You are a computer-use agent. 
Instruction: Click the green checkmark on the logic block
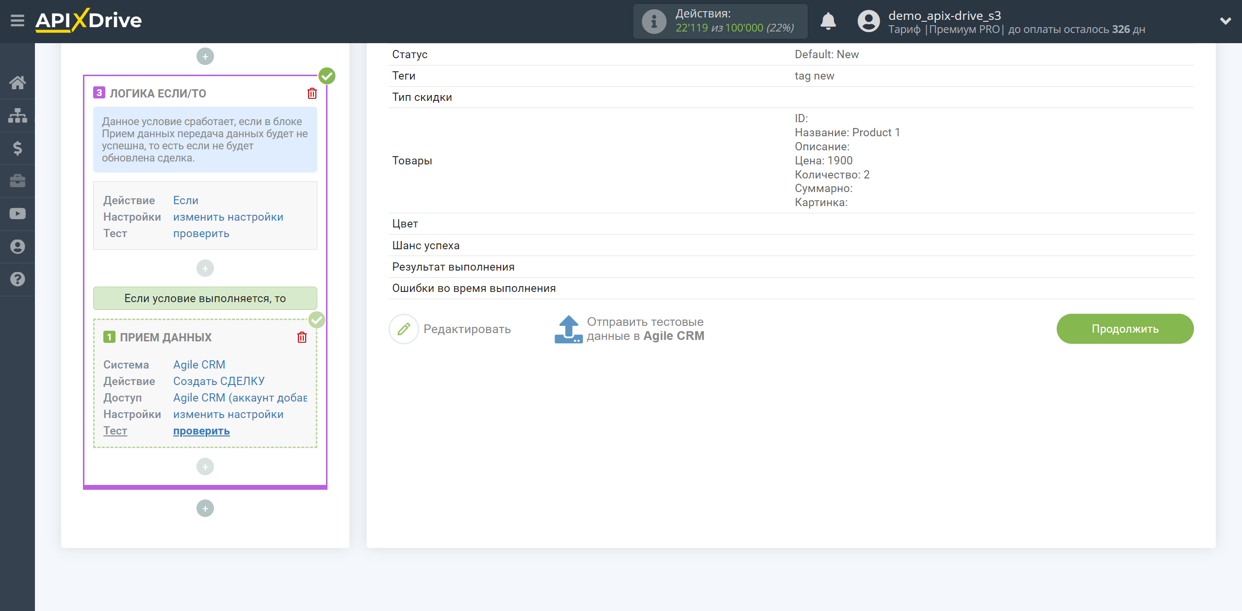[327, 76]
